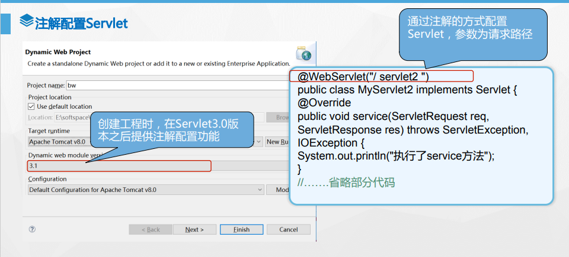Click the "Dynamic Web Project" dialog heading
This screenshot has height=257, width=569.
58,52
